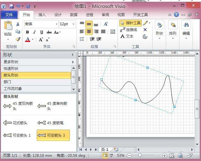Toggle align left text button

[x=82, y=31]
